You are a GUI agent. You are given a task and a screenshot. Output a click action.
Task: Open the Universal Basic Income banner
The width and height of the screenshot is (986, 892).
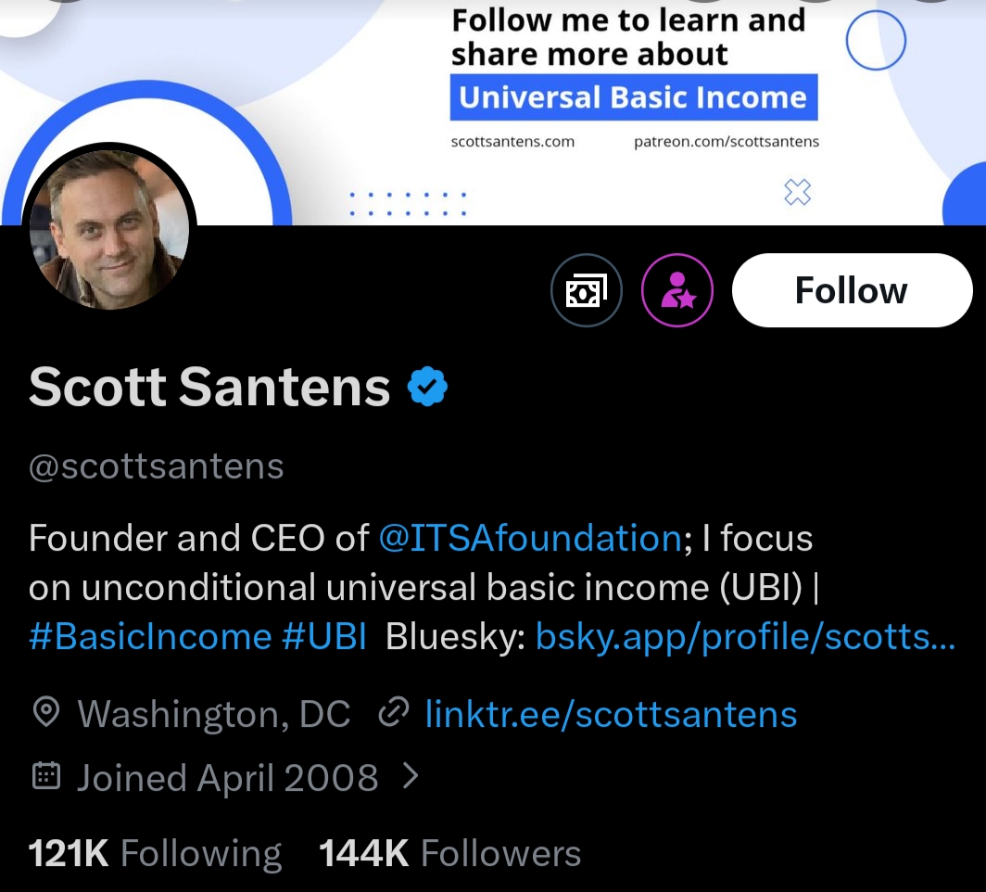(634, 98)
